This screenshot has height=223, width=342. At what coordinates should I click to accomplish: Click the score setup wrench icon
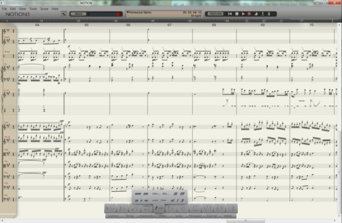(x=64, y=14)
